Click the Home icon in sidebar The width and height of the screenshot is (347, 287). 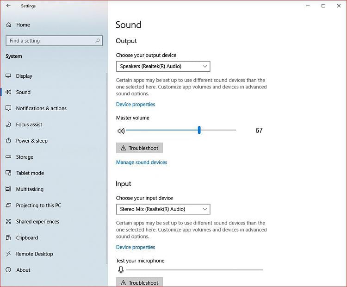pos(8,25)
